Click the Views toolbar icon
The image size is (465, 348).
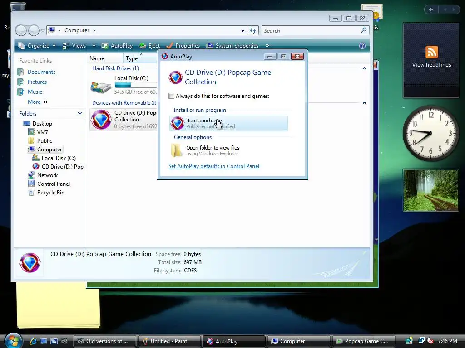pos(66,46)
